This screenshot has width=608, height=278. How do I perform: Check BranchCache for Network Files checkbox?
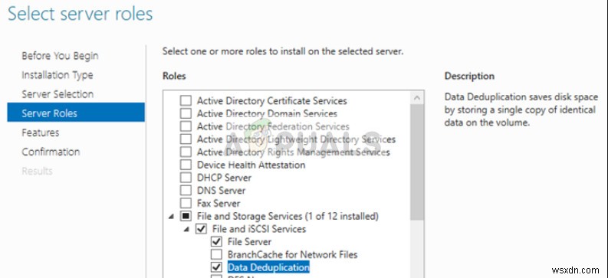[x=216, y=254]
